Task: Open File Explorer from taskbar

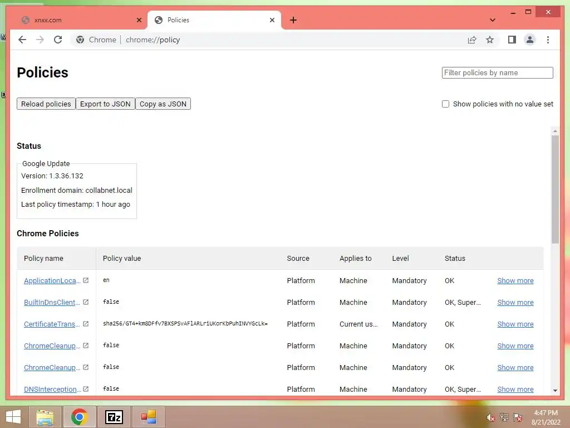Action: point(45,417)
